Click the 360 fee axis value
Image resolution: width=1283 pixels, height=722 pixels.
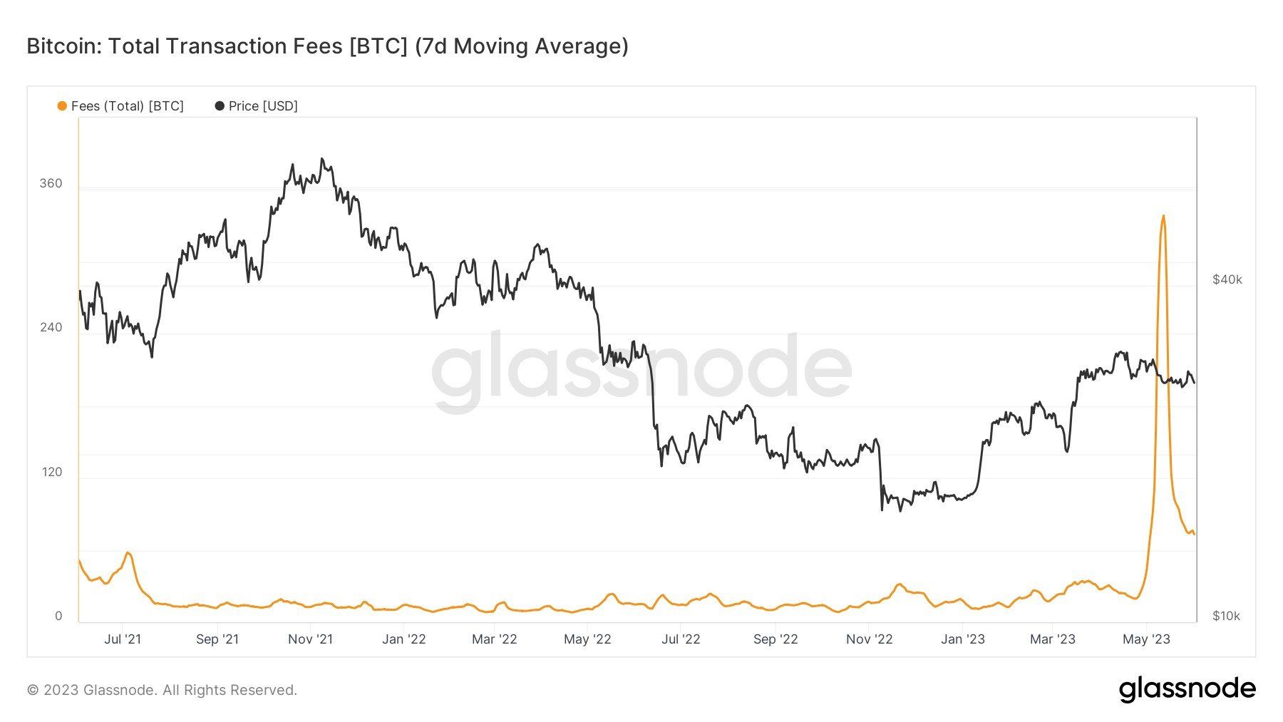coord(51,184)
